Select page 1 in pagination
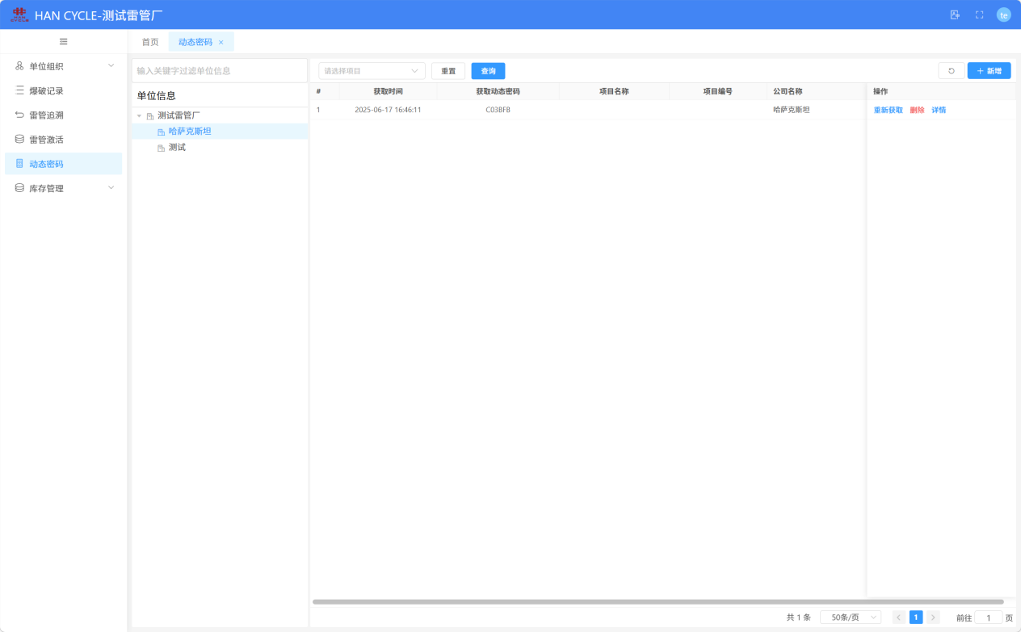Image resolution: width=1021 pixels, height=632 pixels. tap(916, 617)
